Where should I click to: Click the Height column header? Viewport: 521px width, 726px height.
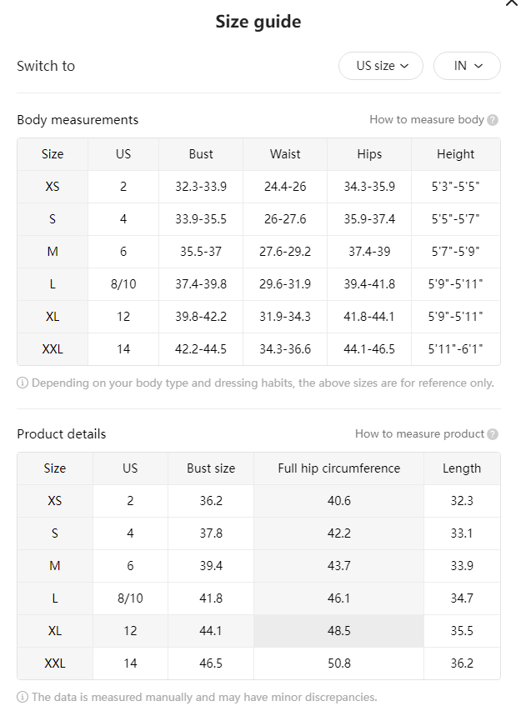point(456,154)
